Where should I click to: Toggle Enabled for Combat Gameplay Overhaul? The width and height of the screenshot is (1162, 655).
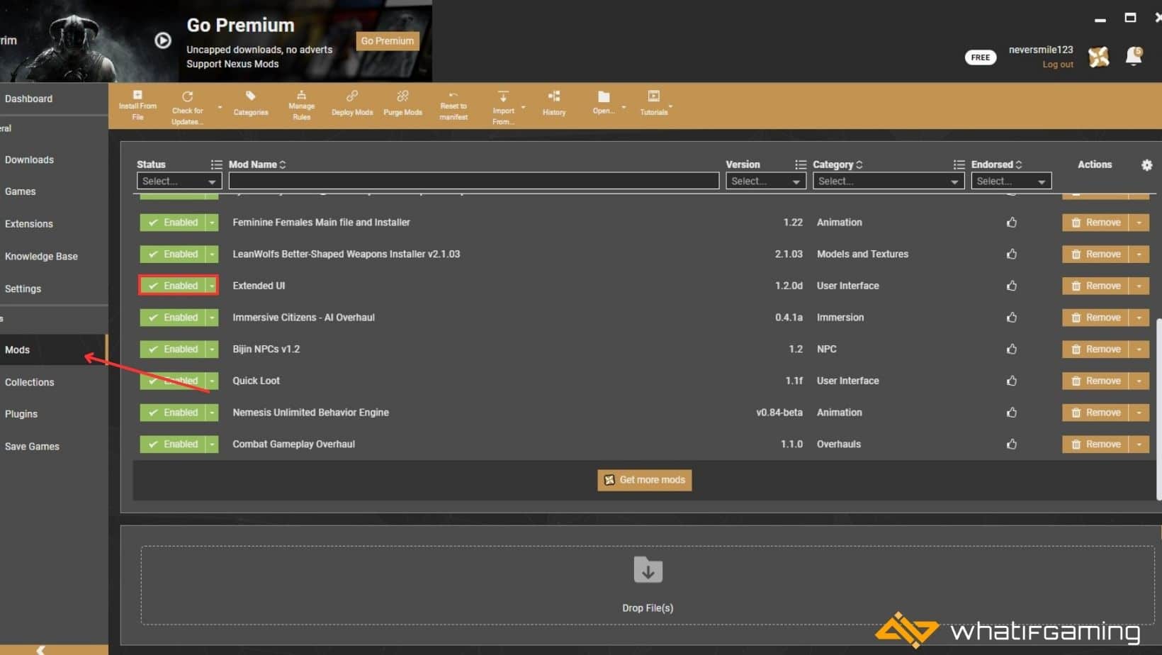pos(173,444)
